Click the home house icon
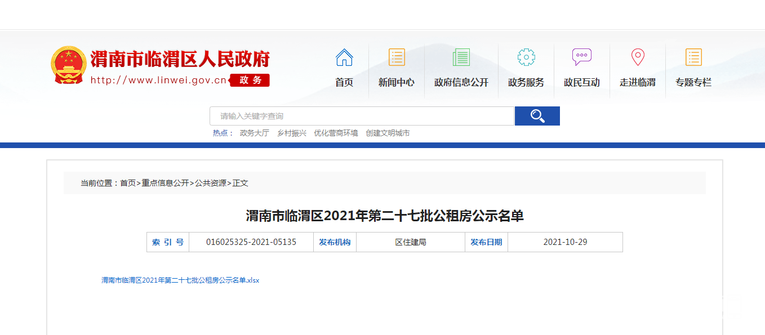The height and width of the screenshot is (335, 765). click(344, 57)
